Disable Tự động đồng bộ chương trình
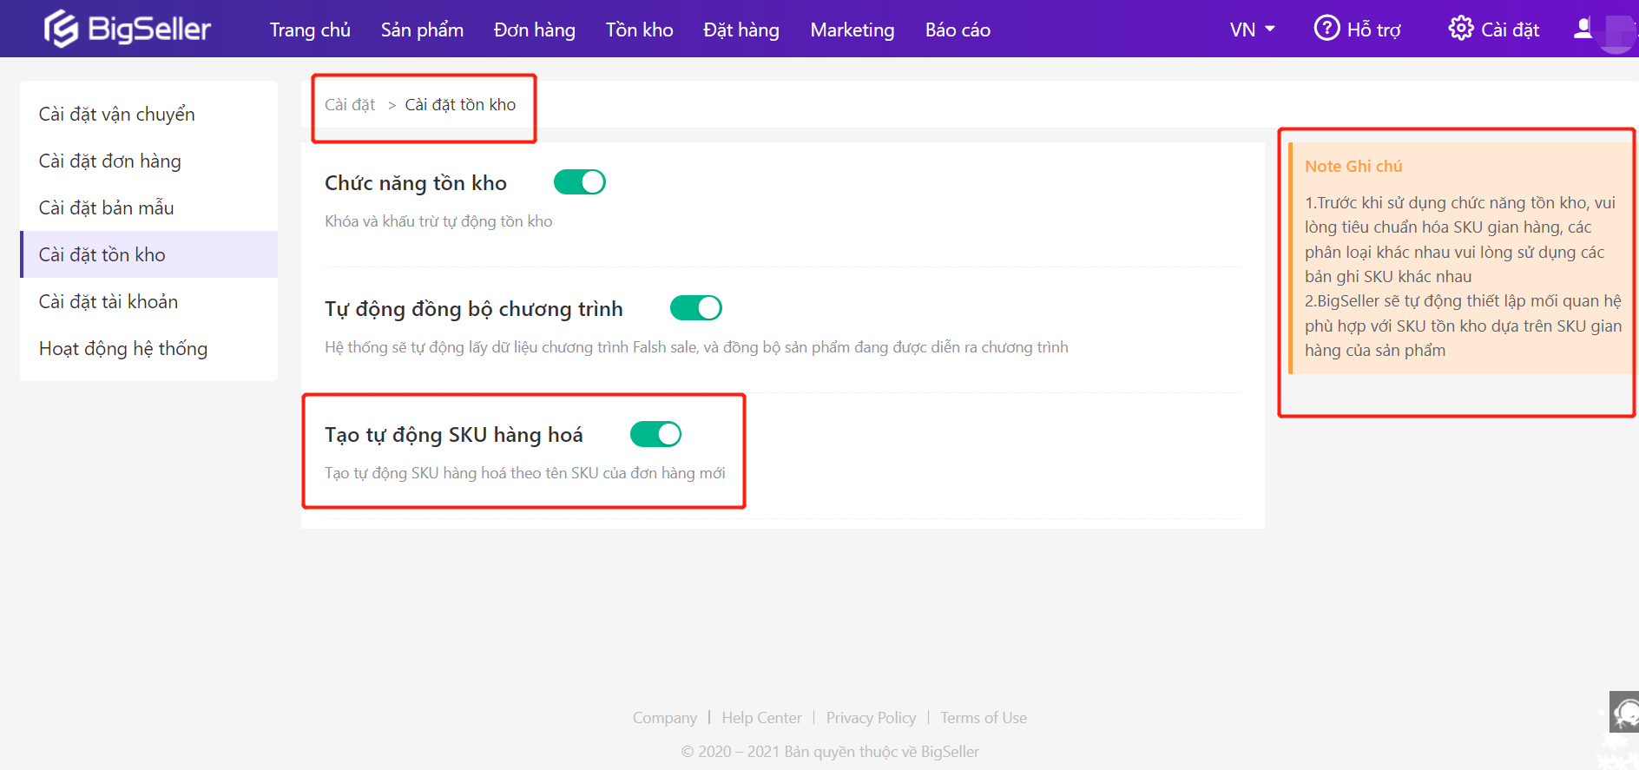Image resolution: width=1639 pixels, height=770 pixels. tap(696, 308)
